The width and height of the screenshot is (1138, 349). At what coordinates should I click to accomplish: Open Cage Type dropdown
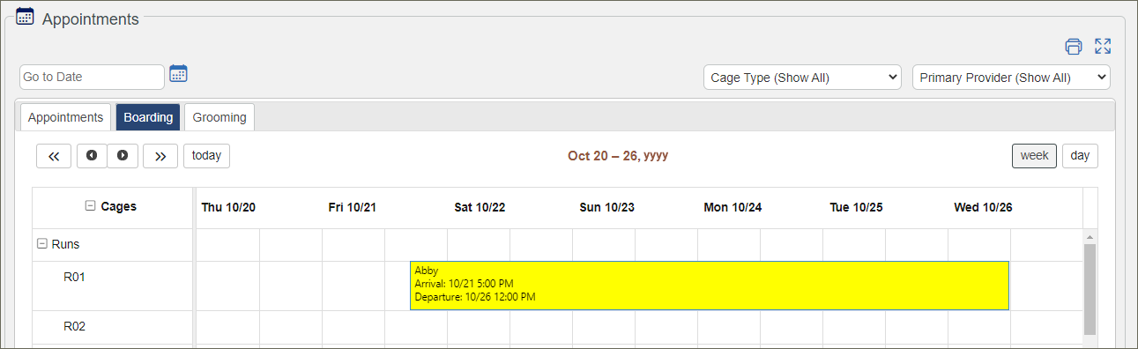point(802,78)
